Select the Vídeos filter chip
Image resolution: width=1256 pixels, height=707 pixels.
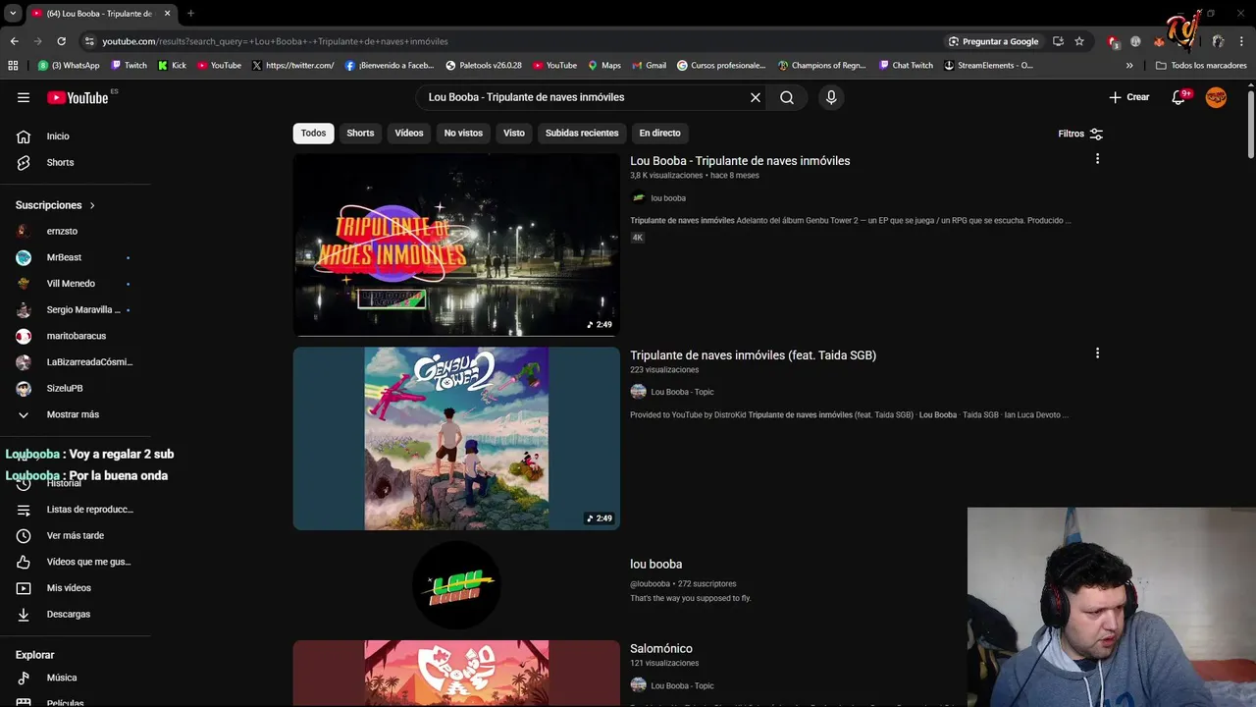point(409,134)
